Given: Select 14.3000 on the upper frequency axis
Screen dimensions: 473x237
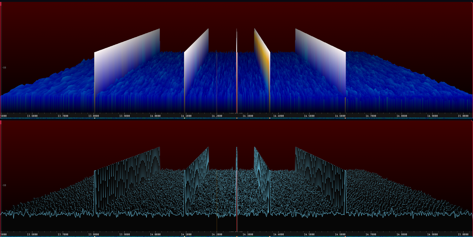Looking at the screenshot, I should [x=248, y=116].
